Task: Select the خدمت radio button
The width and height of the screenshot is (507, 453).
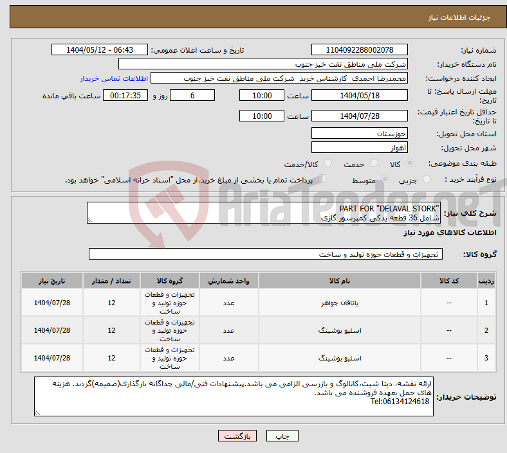Action: pyautogui.click(x=374, y=163)
